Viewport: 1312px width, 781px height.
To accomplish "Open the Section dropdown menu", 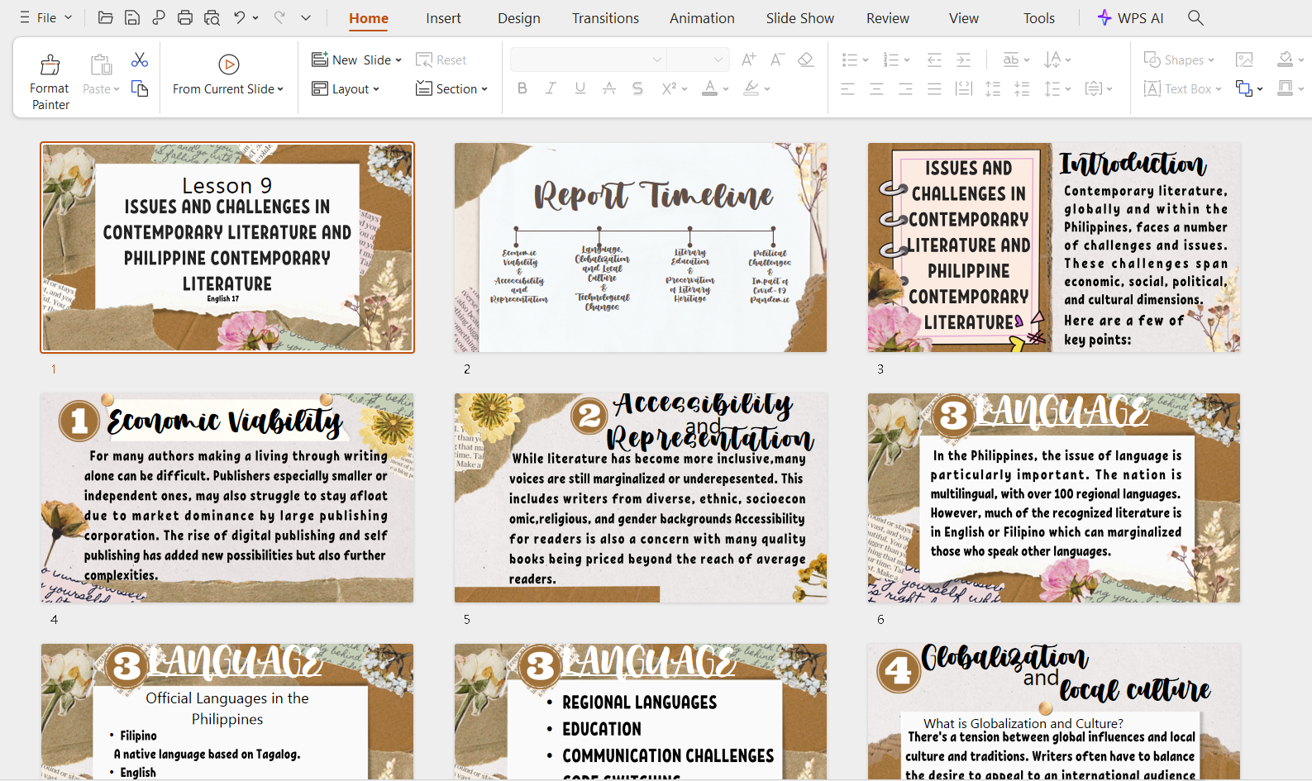I will click(451, 88).
